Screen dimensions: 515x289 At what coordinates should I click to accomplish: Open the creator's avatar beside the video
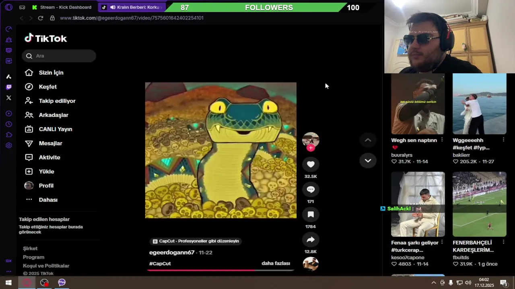click(x=311, y=140)
